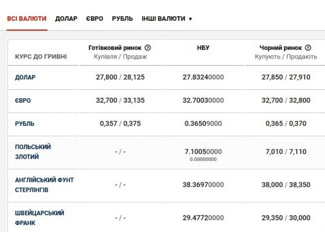Click dollar NBU rate 27.8324
The image size is (325, 232).
[203, 77]
